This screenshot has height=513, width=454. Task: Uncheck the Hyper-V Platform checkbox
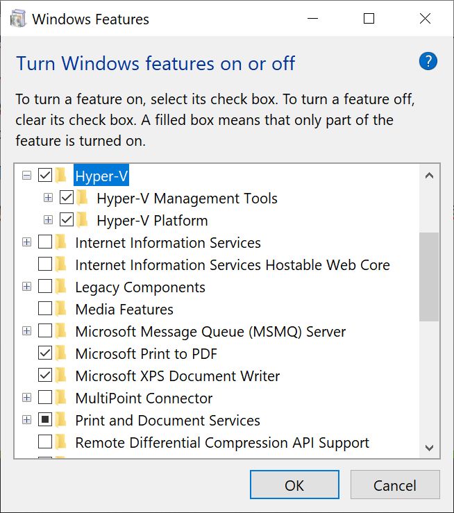click(x=67, y=219)
